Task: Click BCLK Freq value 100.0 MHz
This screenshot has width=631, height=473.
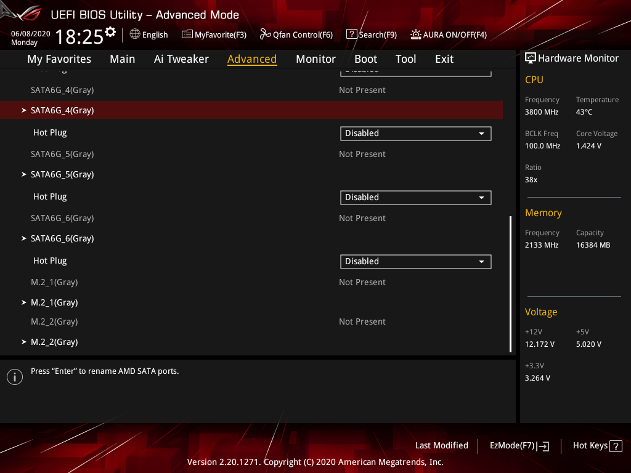Action: click(542, 145)
